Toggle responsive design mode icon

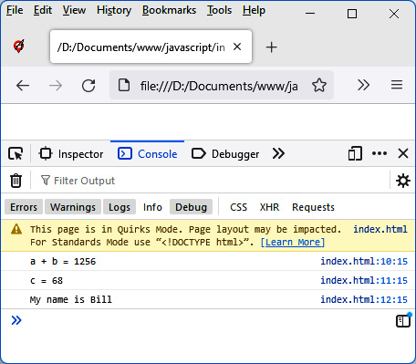(355, 153)
